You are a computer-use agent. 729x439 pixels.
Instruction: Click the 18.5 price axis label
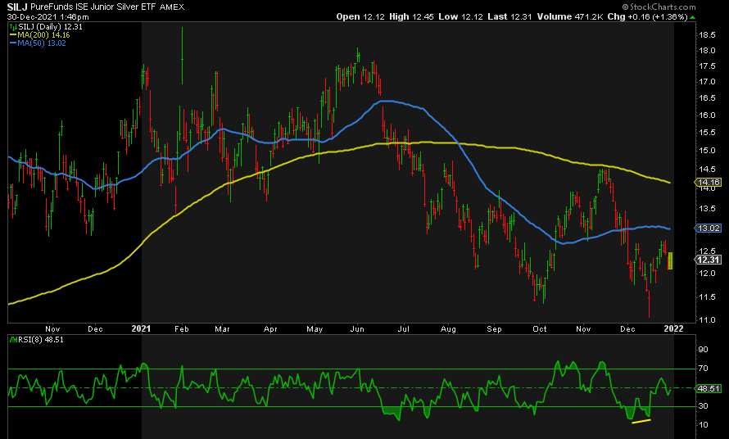tap(707, 35)
